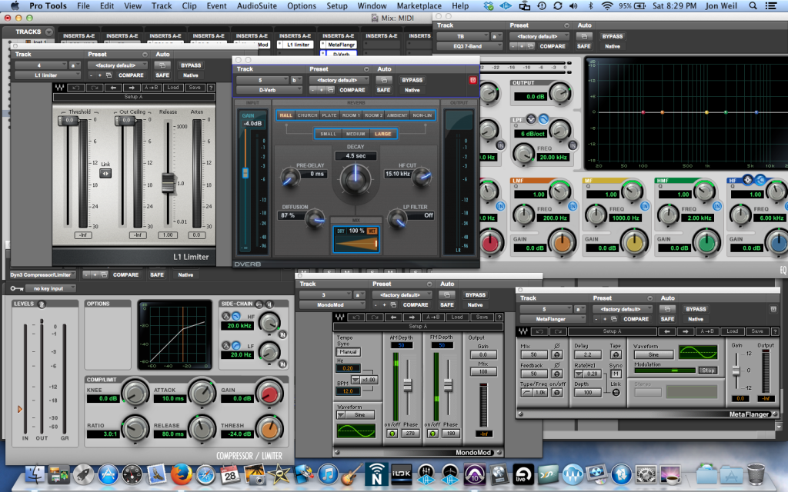Image resolution: width=788 pixels, height=492 pixels.
Task: Click automation enable icon in MondoMod Auto section
Action: pos(447,294)
